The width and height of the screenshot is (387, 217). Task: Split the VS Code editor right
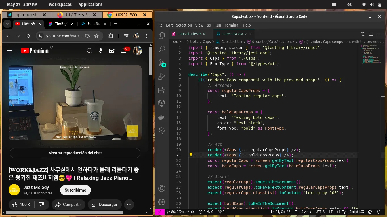[371, 34]
